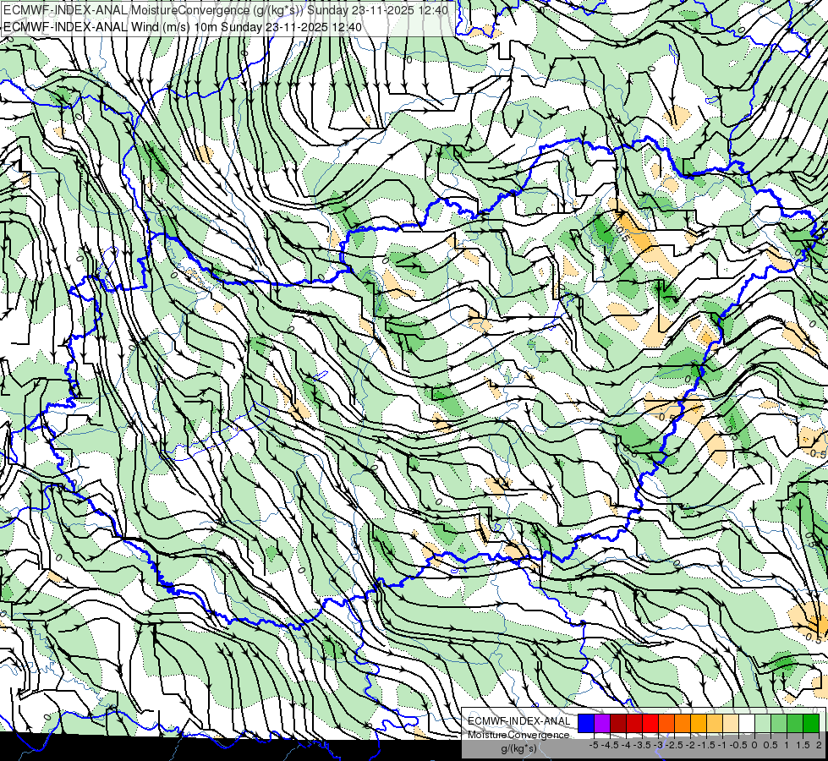Click the legend tick value -2.5

[x=674, y=745]
